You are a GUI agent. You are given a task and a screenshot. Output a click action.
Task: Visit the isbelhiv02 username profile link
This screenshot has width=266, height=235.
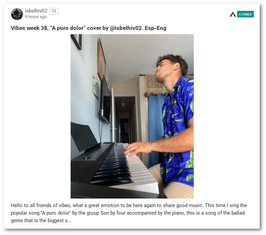tap(36, 11)
